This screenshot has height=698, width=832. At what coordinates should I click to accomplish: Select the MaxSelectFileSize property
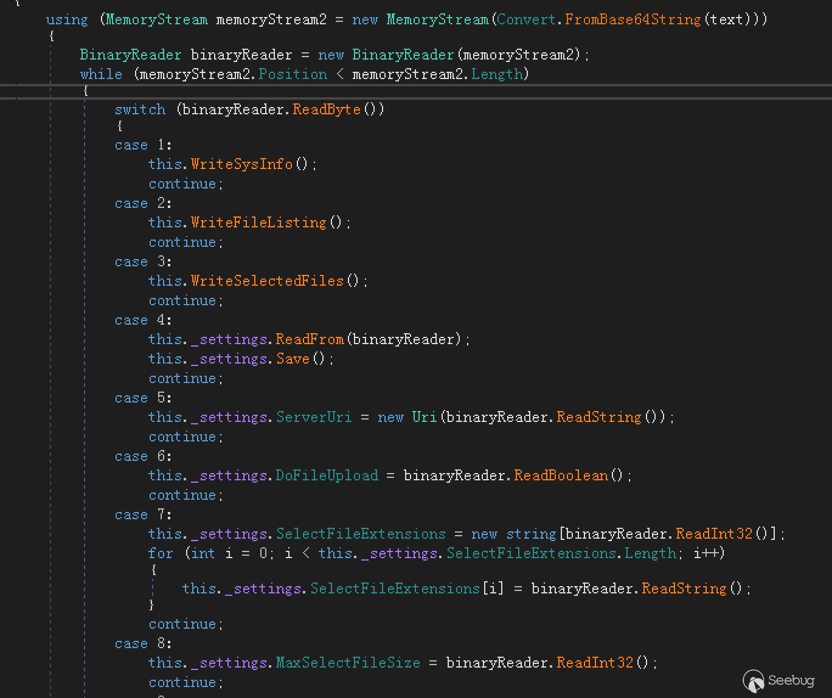(x=348, y=663)
